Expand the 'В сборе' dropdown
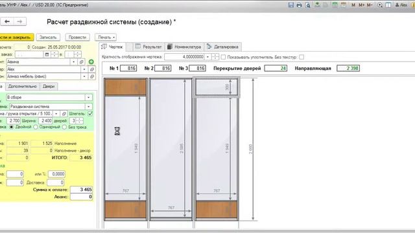Screen dimensions: 415x233 [x=89, y=98]
